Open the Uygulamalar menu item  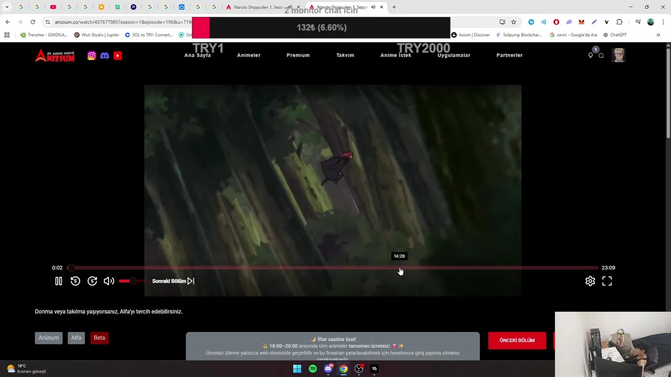coord(454,55)
